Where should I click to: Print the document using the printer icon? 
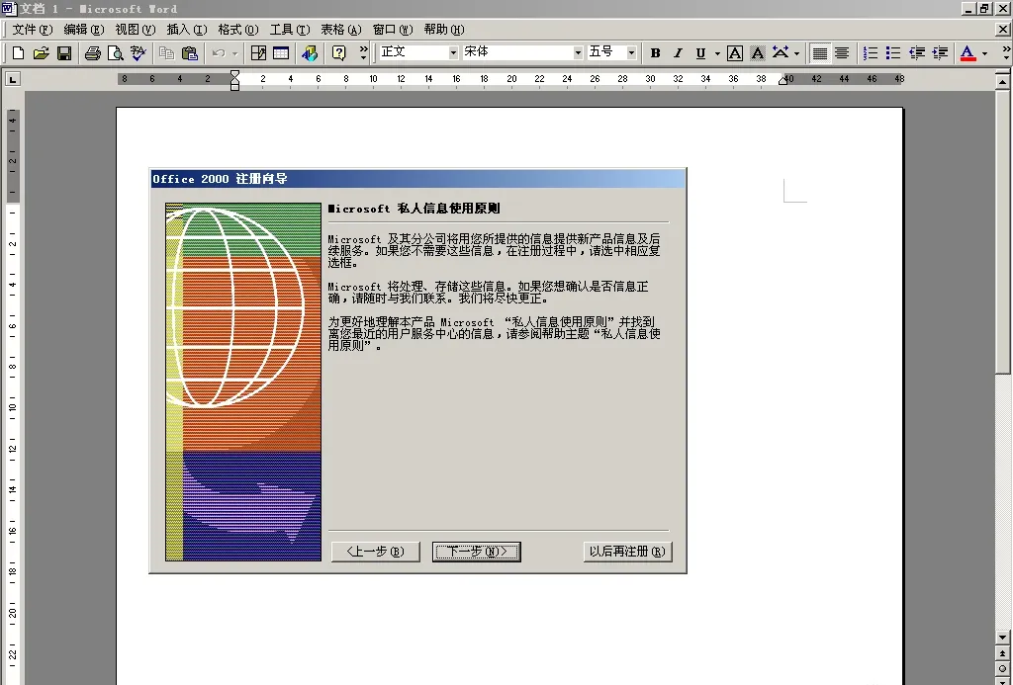point(92,53)
